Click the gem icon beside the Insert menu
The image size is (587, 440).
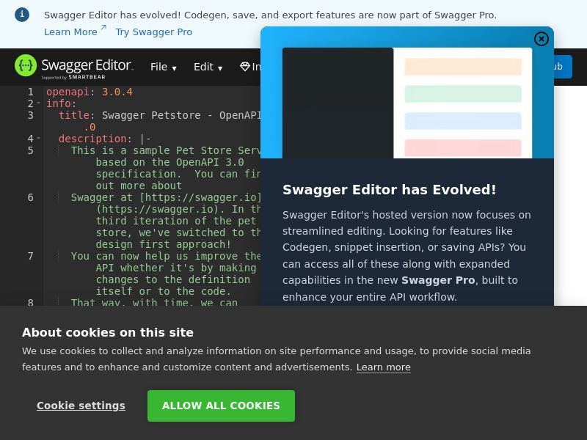click(x=244, y=66)
